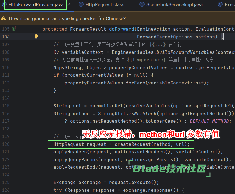Viewport: 235px width, 194px height.
Task: Click the file icon of the truncated Exec tab
Action: click(x=220, y=4)
